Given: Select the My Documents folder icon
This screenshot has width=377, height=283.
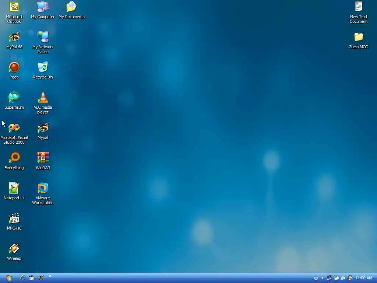Looking at the screenshot, I should (71, 10).
